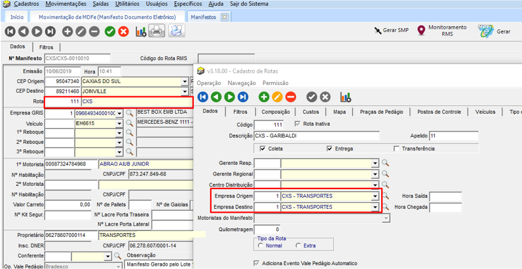The width and height of the screenshot is (522, 269).
Task: Toggle the Coleta checkbox
Action: tap(263, 149)
